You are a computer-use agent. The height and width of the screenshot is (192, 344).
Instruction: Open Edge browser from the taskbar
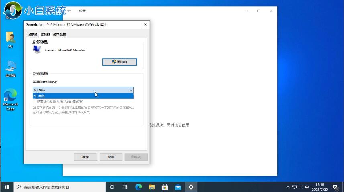coord(138,187)
